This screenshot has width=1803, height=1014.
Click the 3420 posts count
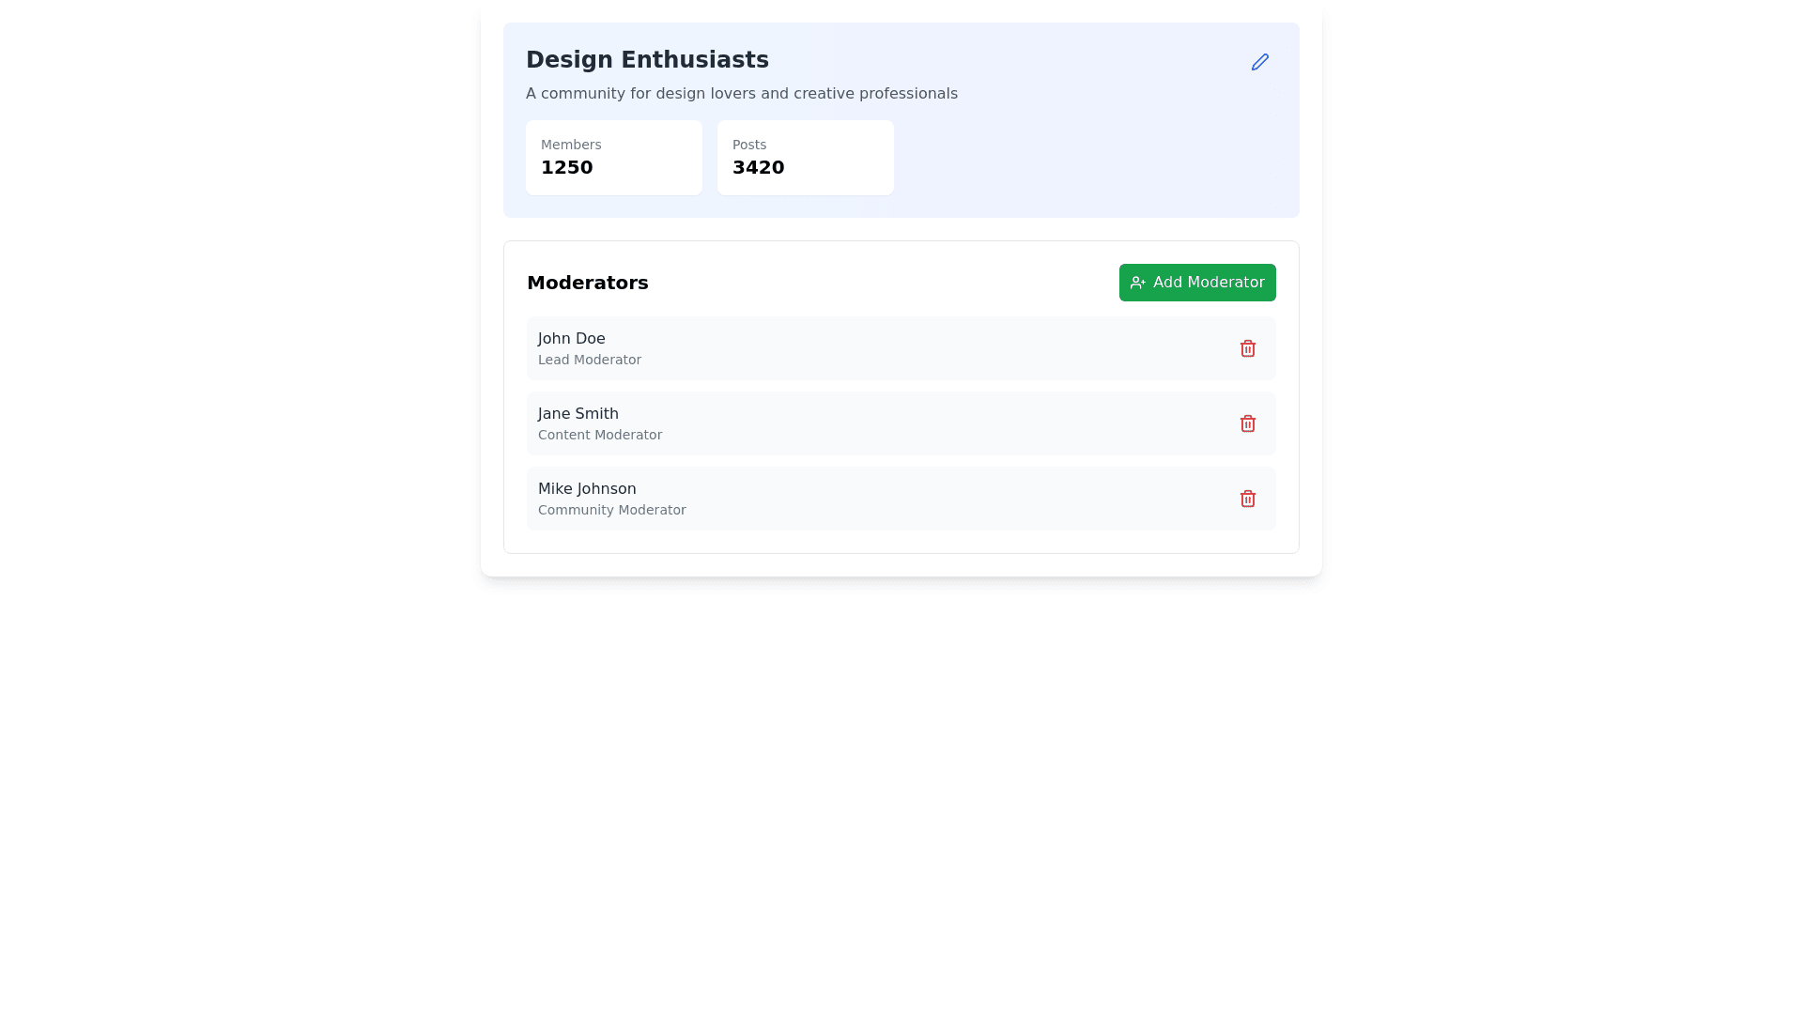[x=758, y=167]
